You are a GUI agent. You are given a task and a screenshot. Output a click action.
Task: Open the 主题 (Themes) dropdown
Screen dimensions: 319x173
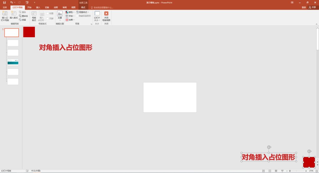(60, 15)
